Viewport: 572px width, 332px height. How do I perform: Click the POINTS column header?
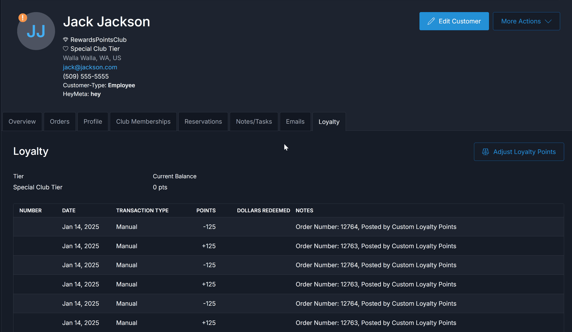click(206, 210)
